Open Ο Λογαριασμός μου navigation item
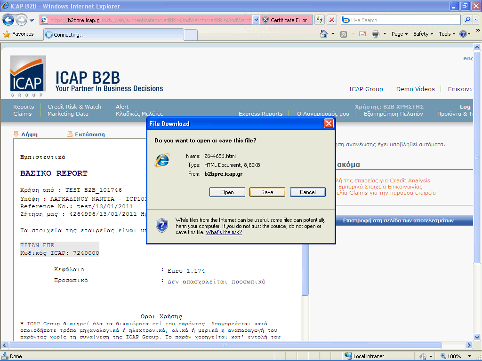This screenshot has width=482, height=361. 323,114
